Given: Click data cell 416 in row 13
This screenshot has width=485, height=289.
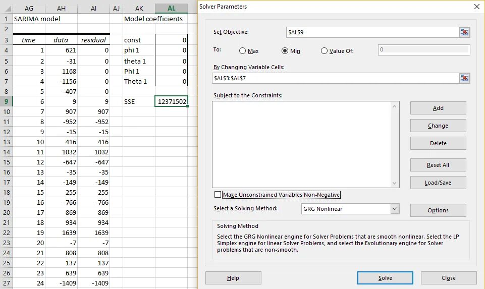Looking at the screenshot, I should (61, 142).
